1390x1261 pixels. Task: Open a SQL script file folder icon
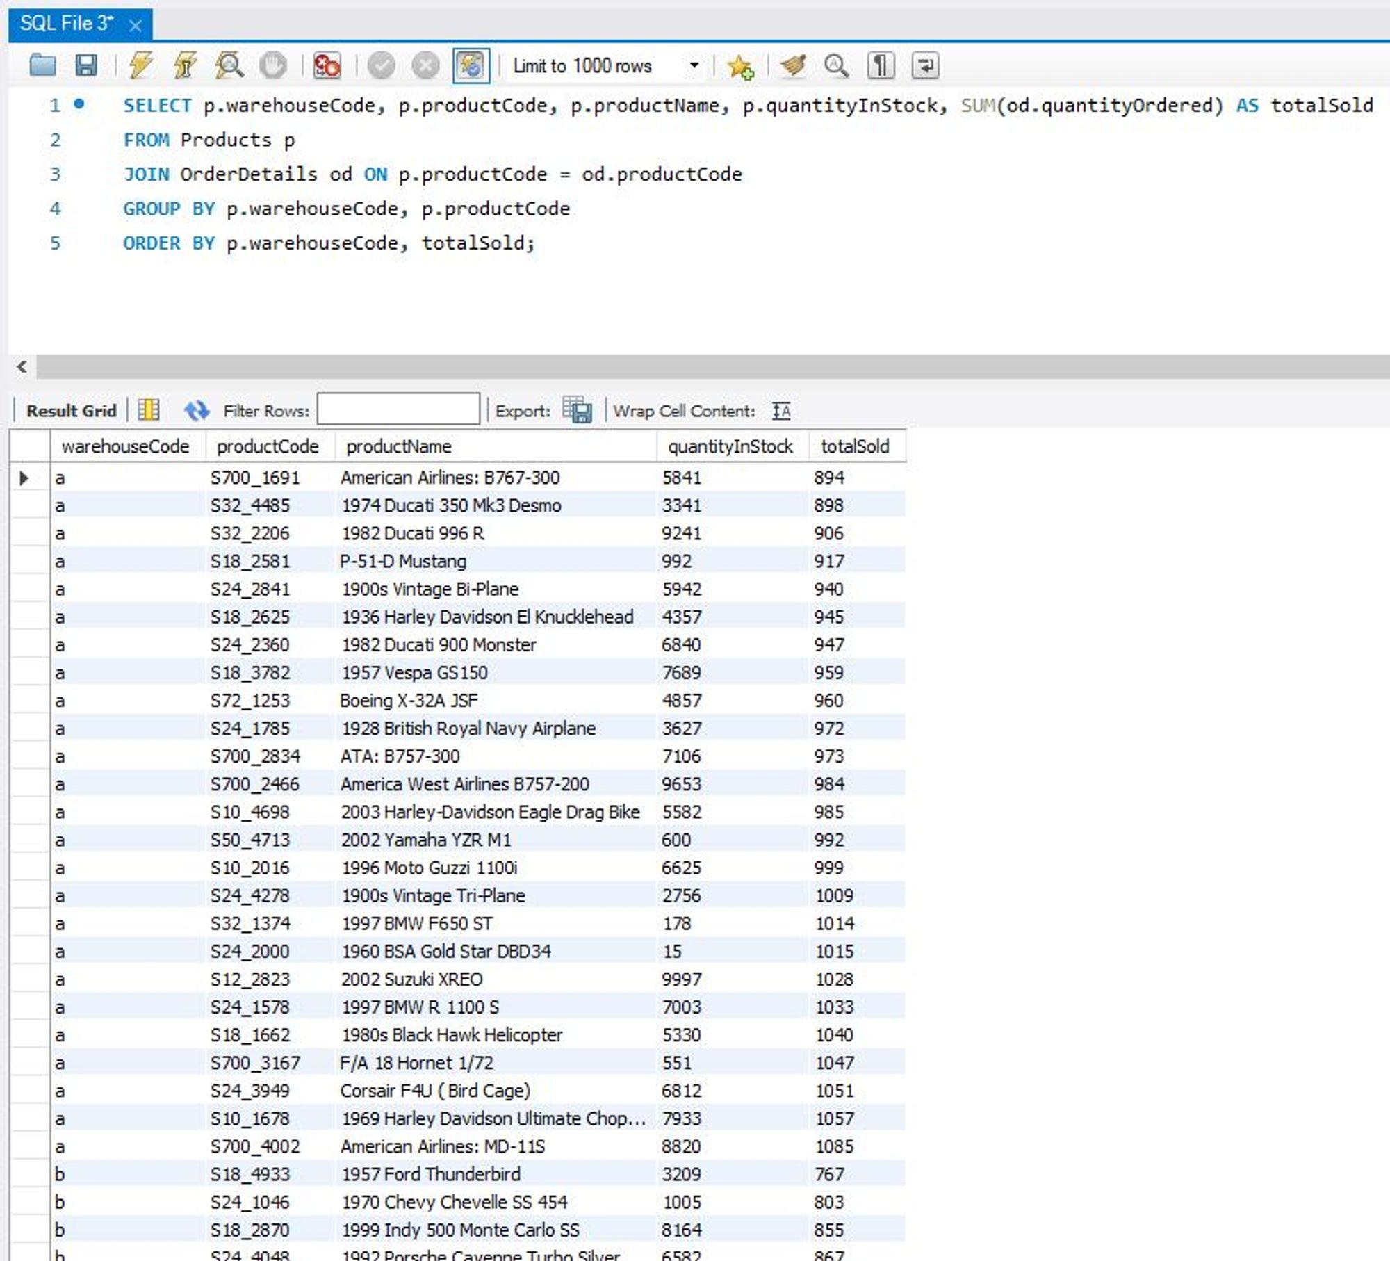tap(43, 65)
